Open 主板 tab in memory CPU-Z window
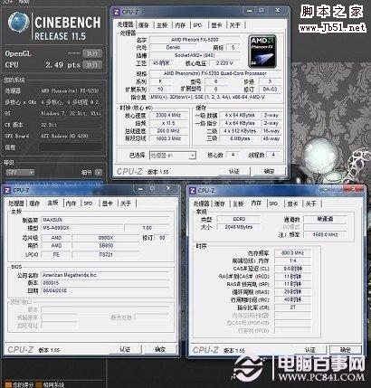Viewport: 371px width, 388px height. tap(238, 204)
